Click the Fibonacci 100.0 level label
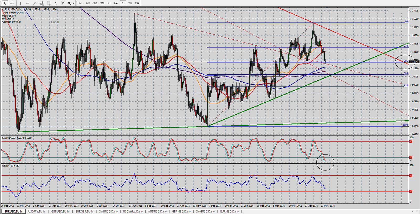The image size is (420, 214). (406, 125)
